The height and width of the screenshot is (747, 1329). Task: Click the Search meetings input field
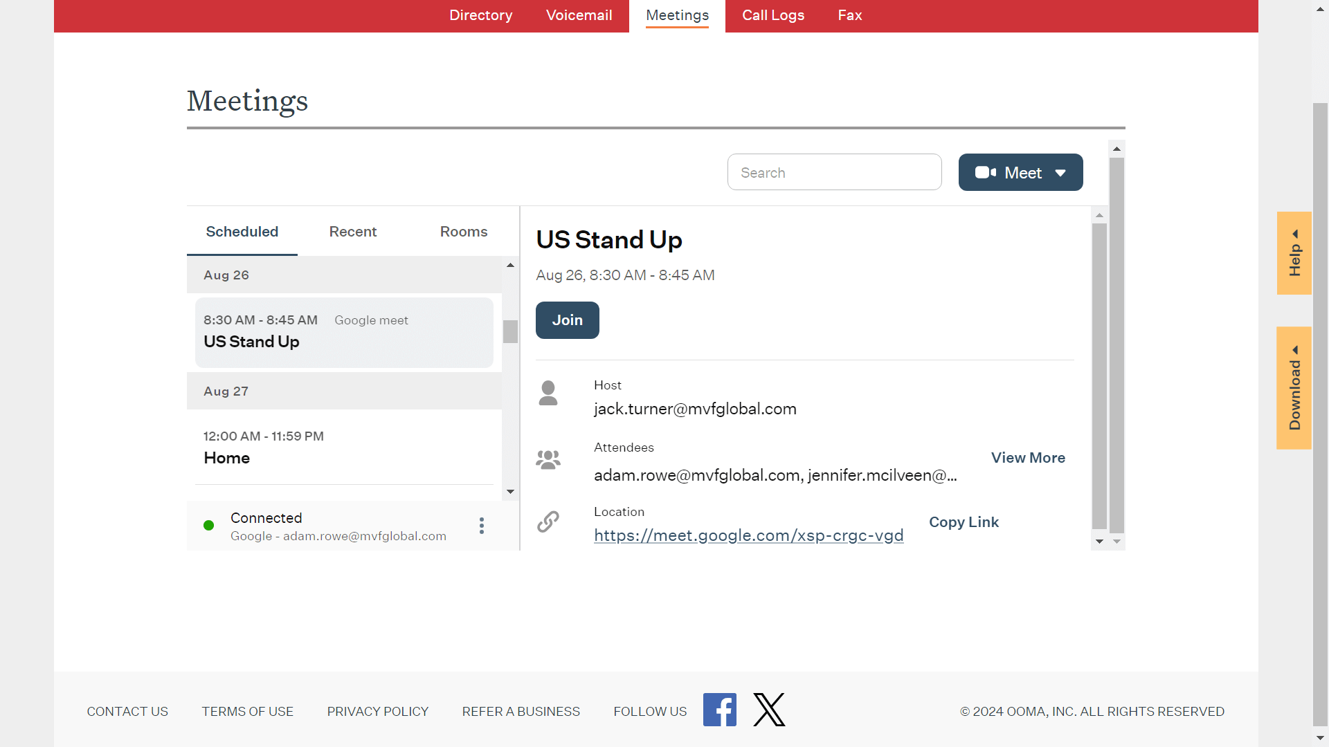click(834, 172)
